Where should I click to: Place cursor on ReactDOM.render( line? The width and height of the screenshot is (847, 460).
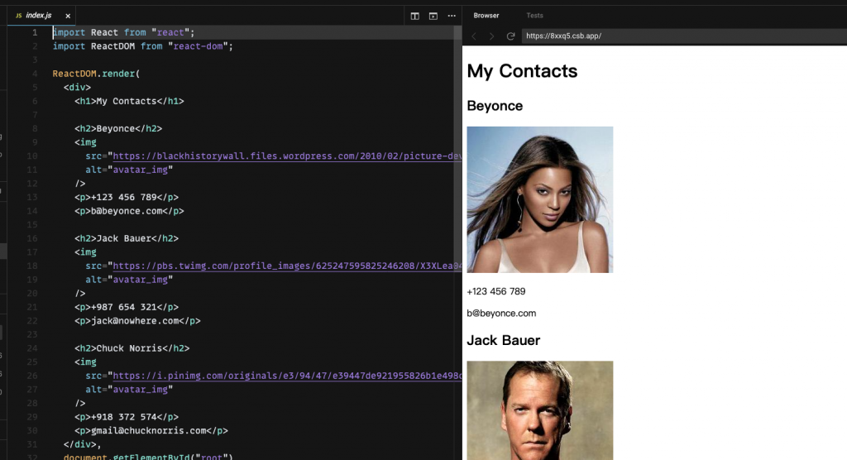tap(96, 74)
